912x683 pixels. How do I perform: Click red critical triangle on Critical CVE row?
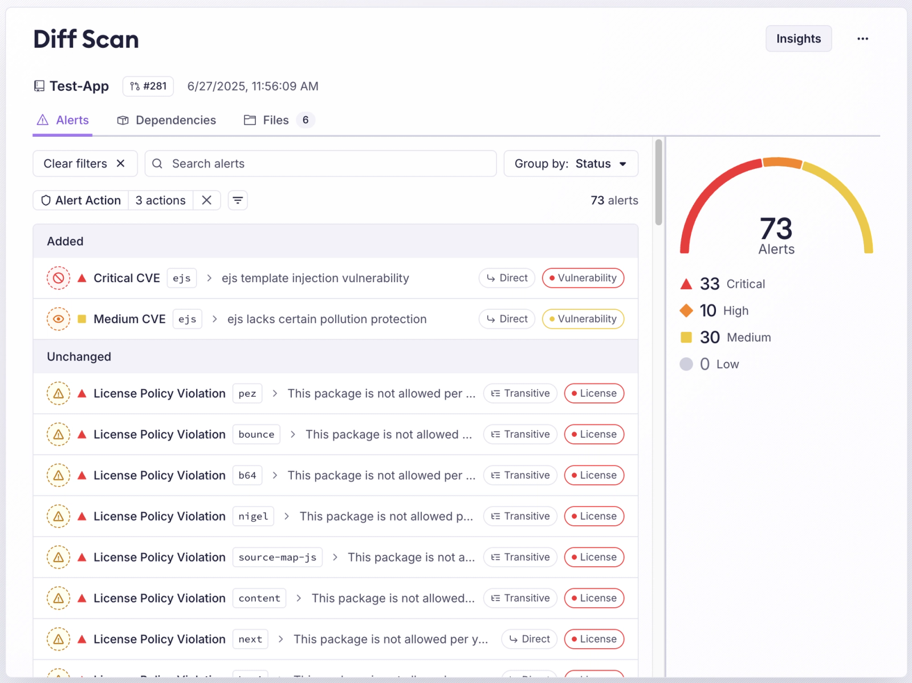coord(82,278)
